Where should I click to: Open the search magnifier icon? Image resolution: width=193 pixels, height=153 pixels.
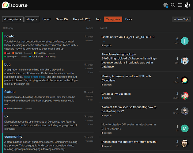click(x=173, y=5)
